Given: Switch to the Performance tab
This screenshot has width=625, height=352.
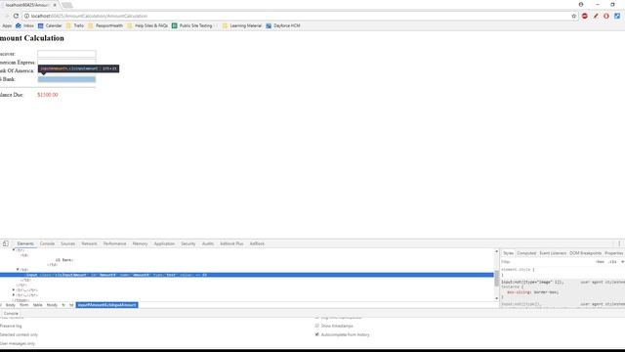Looking at the screenshot, I should point(115,243).
